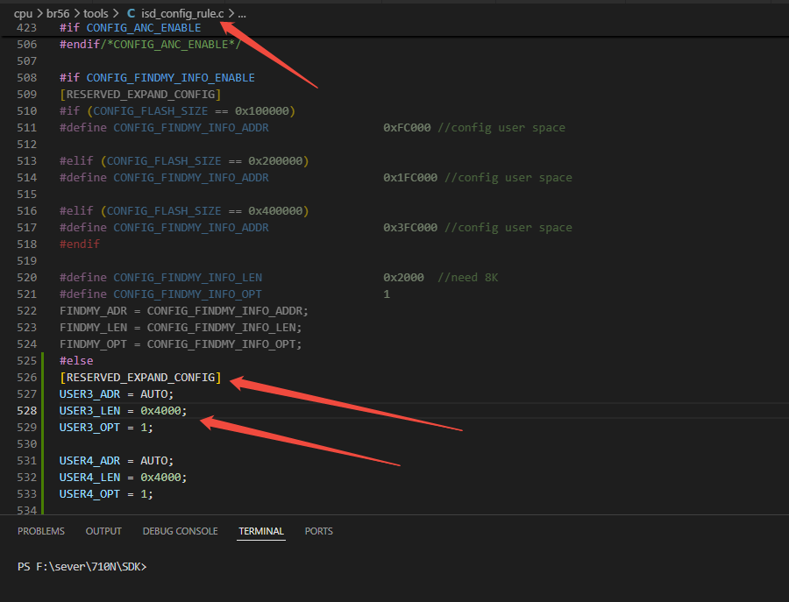Select isd_config_rule.c in the breadcrumb
789x602 pixels.
coord(182,13)
